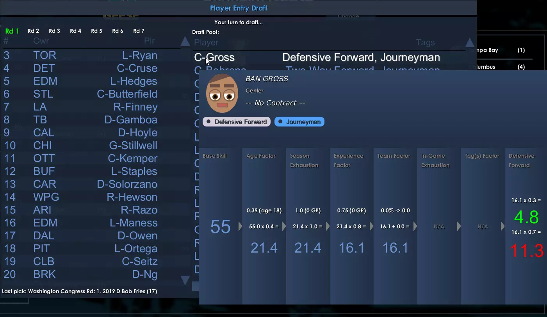Select pick 3 player L-Ryan
This screenshot has width=547, height=317.
[x=140, y=55]
